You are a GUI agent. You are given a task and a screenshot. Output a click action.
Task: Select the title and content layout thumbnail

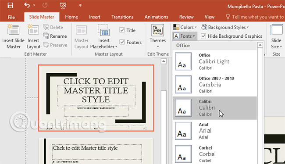(96, 151)
